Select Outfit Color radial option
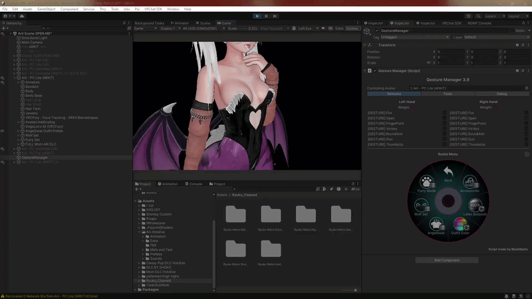The image size is (532, 299). (460, 226)
